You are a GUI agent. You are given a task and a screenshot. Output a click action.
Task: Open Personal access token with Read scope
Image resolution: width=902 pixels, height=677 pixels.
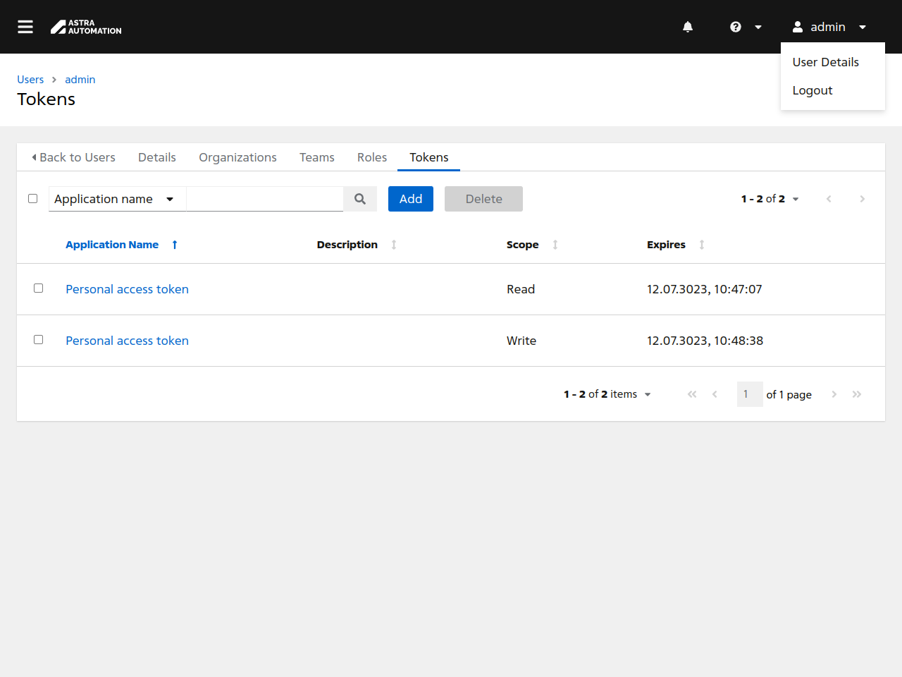point(127,289)
